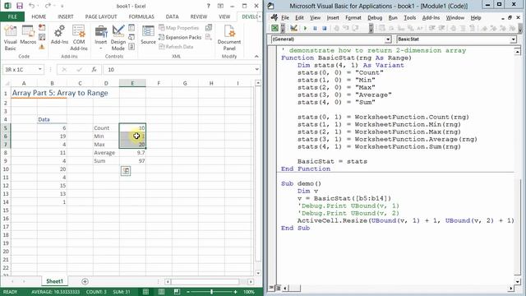Select the cell containing 9.7
This screenshot has height=296, width=526.
pyautogui.click(x=132, y=153)
